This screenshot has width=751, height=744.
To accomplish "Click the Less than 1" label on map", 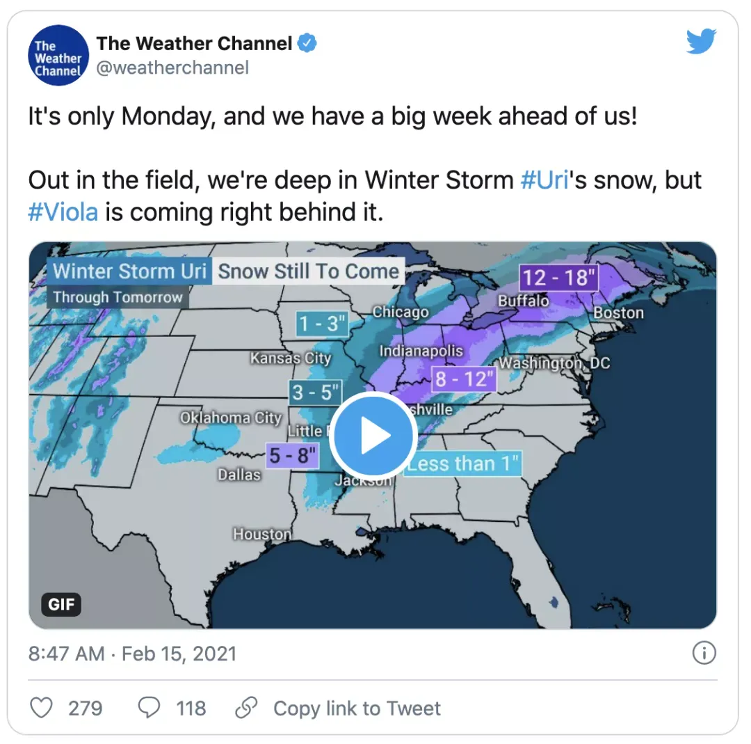I will point(462,464).
